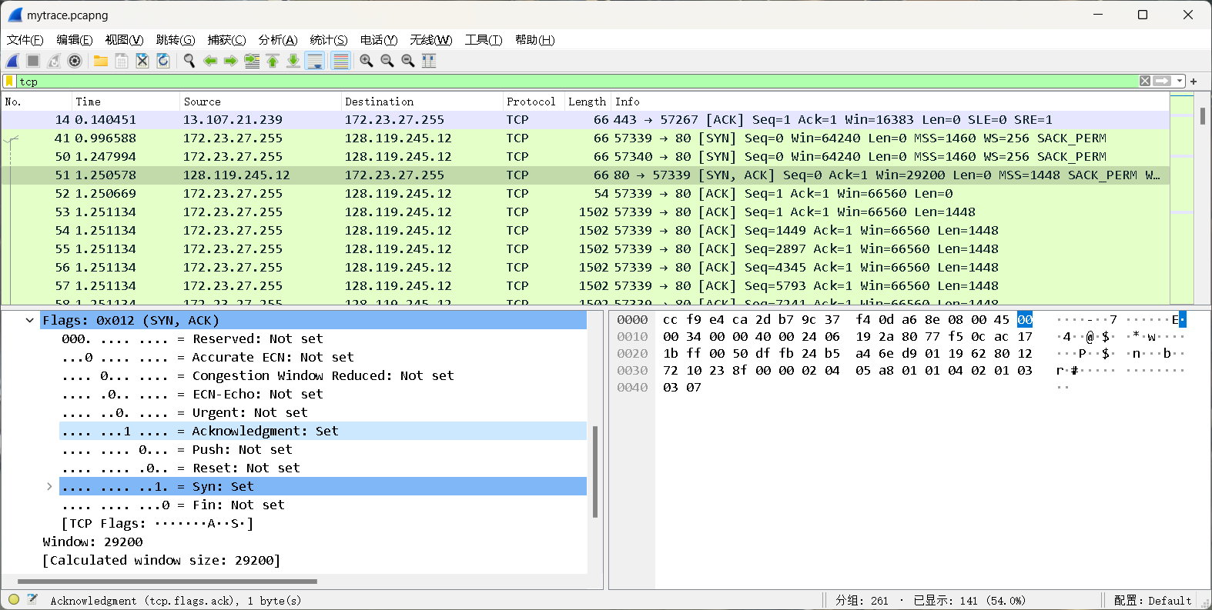Sort by the Protocol column header
The image size is (1212, 610).
click(534, 102)
